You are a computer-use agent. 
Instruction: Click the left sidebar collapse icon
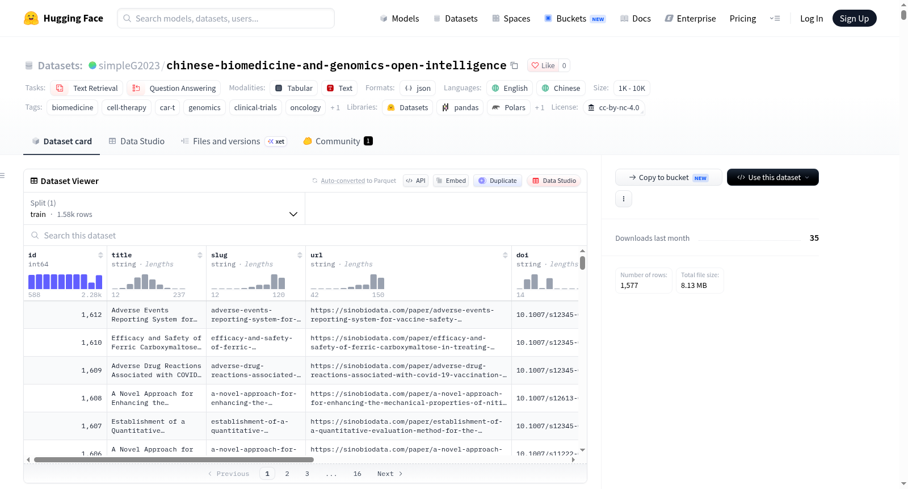pyautogui.click(x=2, y=175)
